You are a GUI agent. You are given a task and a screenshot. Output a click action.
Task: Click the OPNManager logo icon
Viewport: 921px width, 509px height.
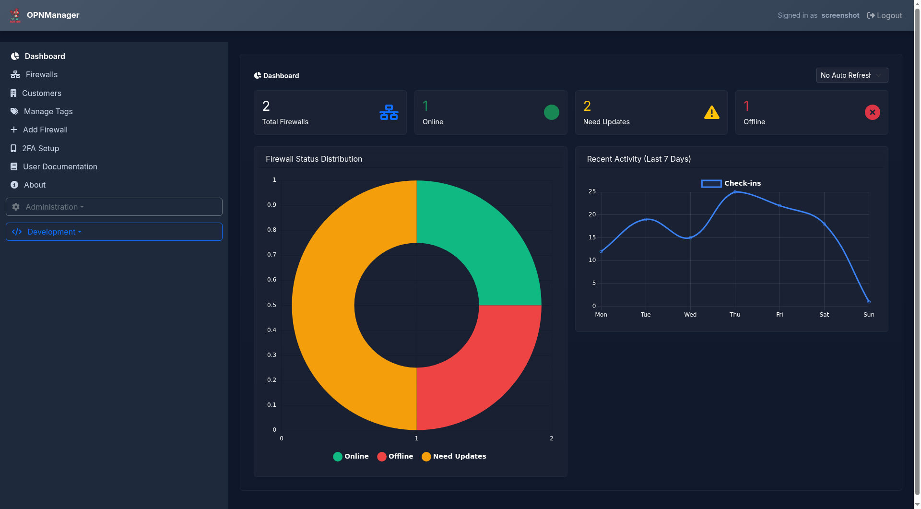15,15
